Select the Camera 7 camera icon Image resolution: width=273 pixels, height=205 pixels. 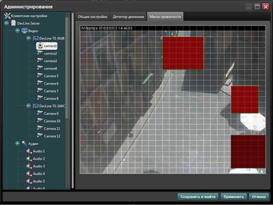click(40, 91)
